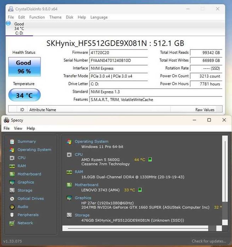The image size is (232, 247).
Task: Click the CrystalDiskInfo title bar app icon
Action: click(x=11, y=9)
